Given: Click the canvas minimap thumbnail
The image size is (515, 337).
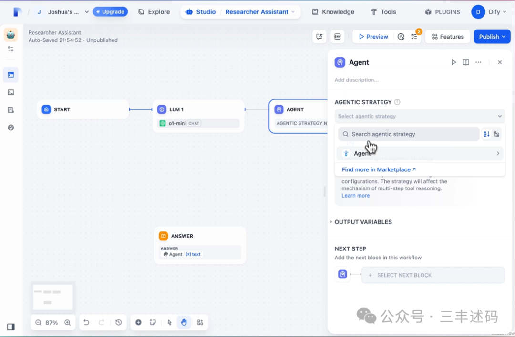Looking at the screenshot, I should (x=53, y=297).
